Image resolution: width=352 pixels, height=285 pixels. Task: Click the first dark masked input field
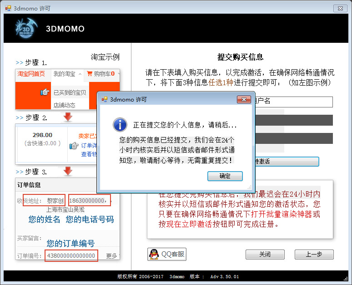[x=294, y=120]
